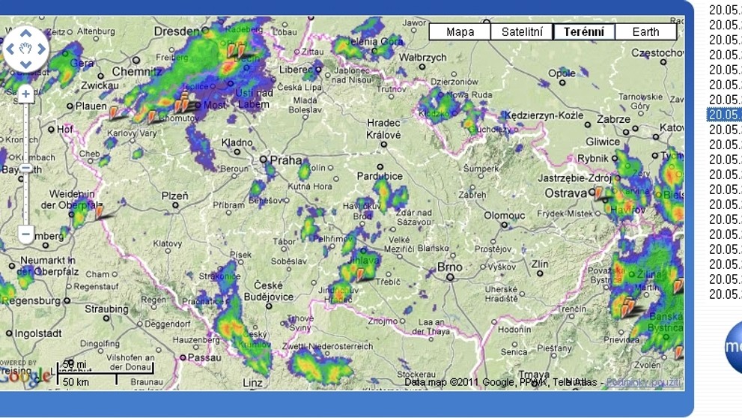Click the lightning marker near Weiden in der Oberpfalz
Screen dimensions: 742x418
tap(99, 211)
